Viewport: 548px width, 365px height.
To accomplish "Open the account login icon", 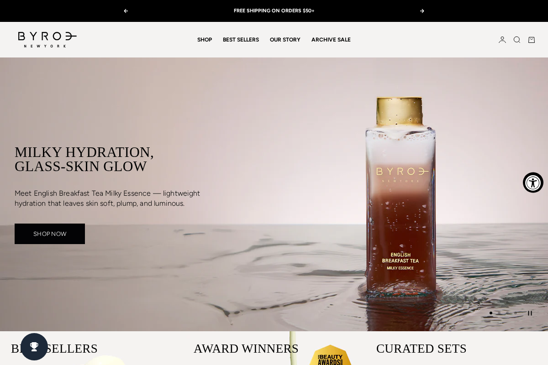I will [x=502, y=40].
